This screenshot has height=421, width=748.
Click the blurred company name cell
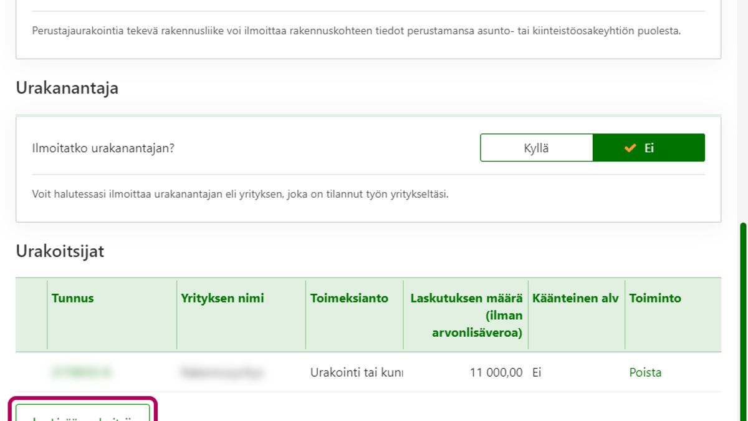(222, 372)
